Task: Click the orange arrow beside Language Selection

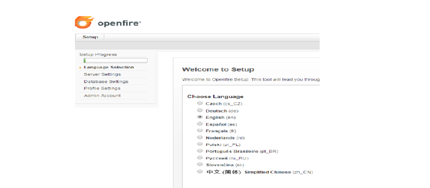Action: click(x=80, y=68)
